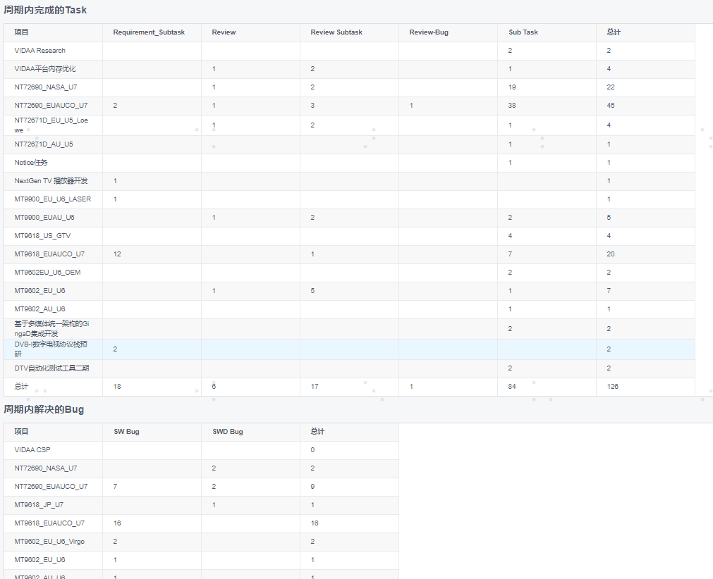Select the NextGen TV 播放器开发 project
Viewport: 713px width, 579px height.
click(x=51, y=181)
